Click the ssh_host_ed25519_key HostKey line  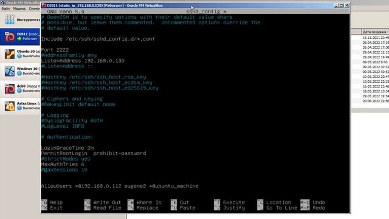click(100, 88)
